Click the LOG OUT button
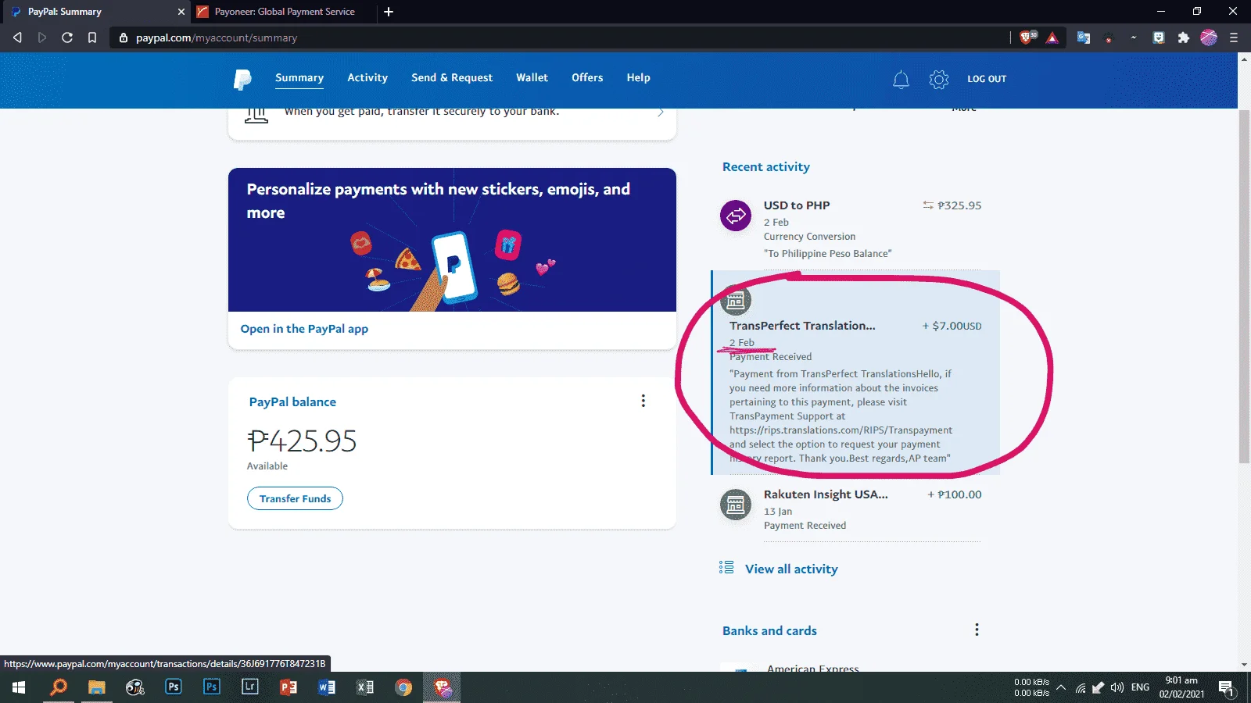 987,79
